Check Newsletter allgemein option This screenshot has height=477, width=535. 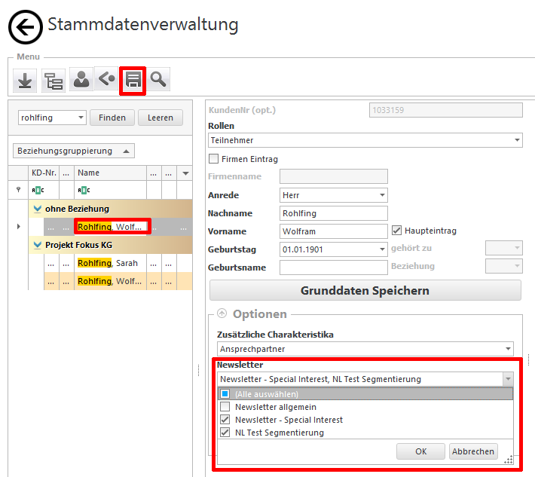pos(225,407)
